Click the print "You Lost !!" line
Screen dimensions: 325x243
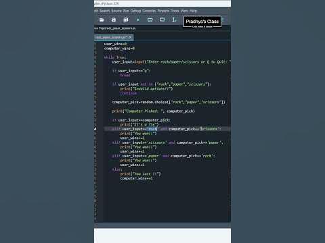point(140,174)
